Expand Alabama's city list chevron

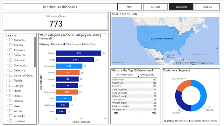coord(7,40)
